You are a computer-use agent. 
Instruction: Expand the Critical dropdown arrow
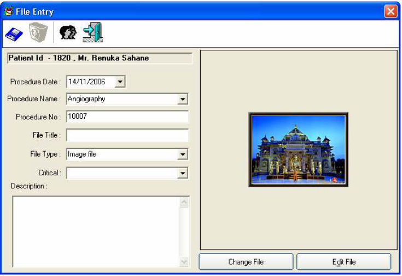click(x=183, y=174)
